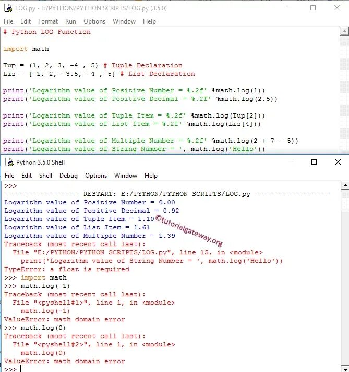Open Edit menu in LOG.py editor window
Viewport: 349px width, 372px height.
coord(26,21)
